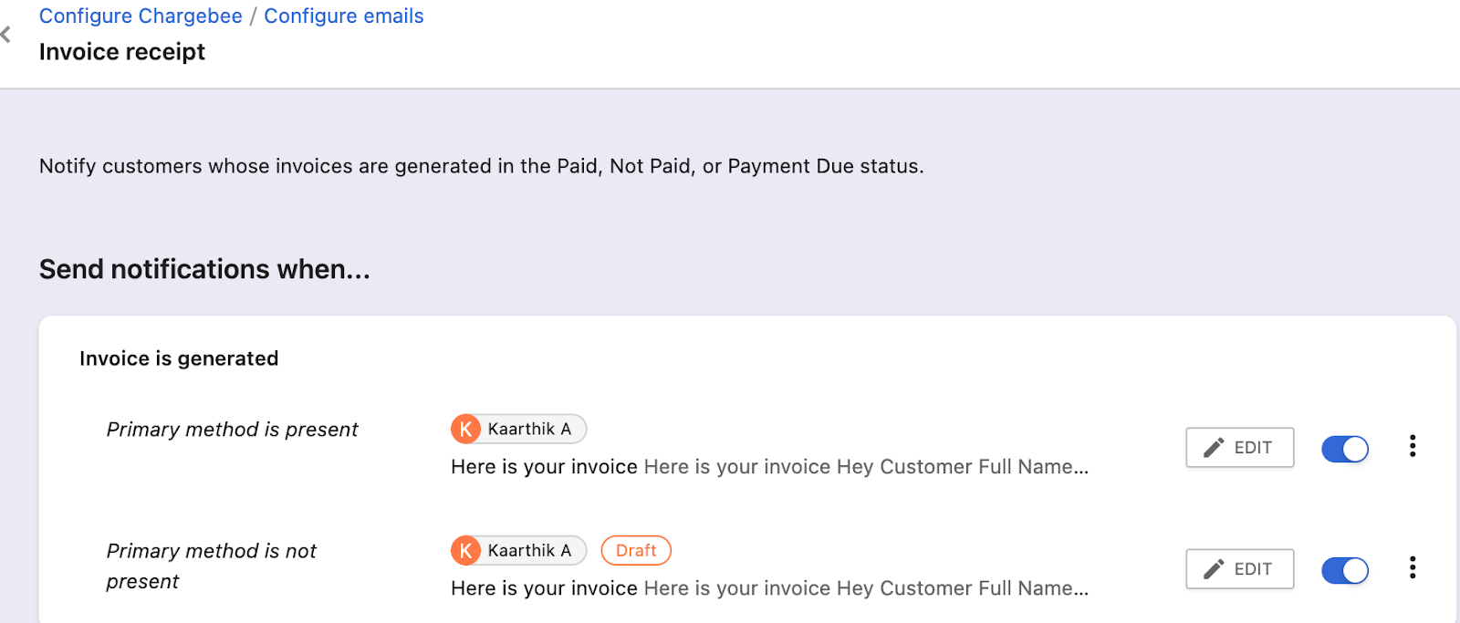This screenshot has width=1460, height=623.
Task: Click the EDIT button for primary method not present
Action: [x=1239, y=569]
